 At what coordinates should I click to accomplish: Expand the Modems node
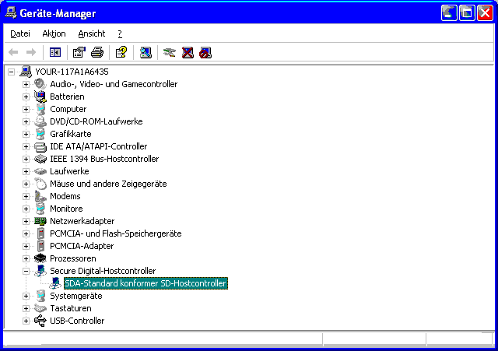tap(26, 196)
